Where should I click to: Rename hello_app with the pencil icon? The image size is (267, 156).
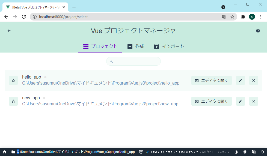pos(241,80)
